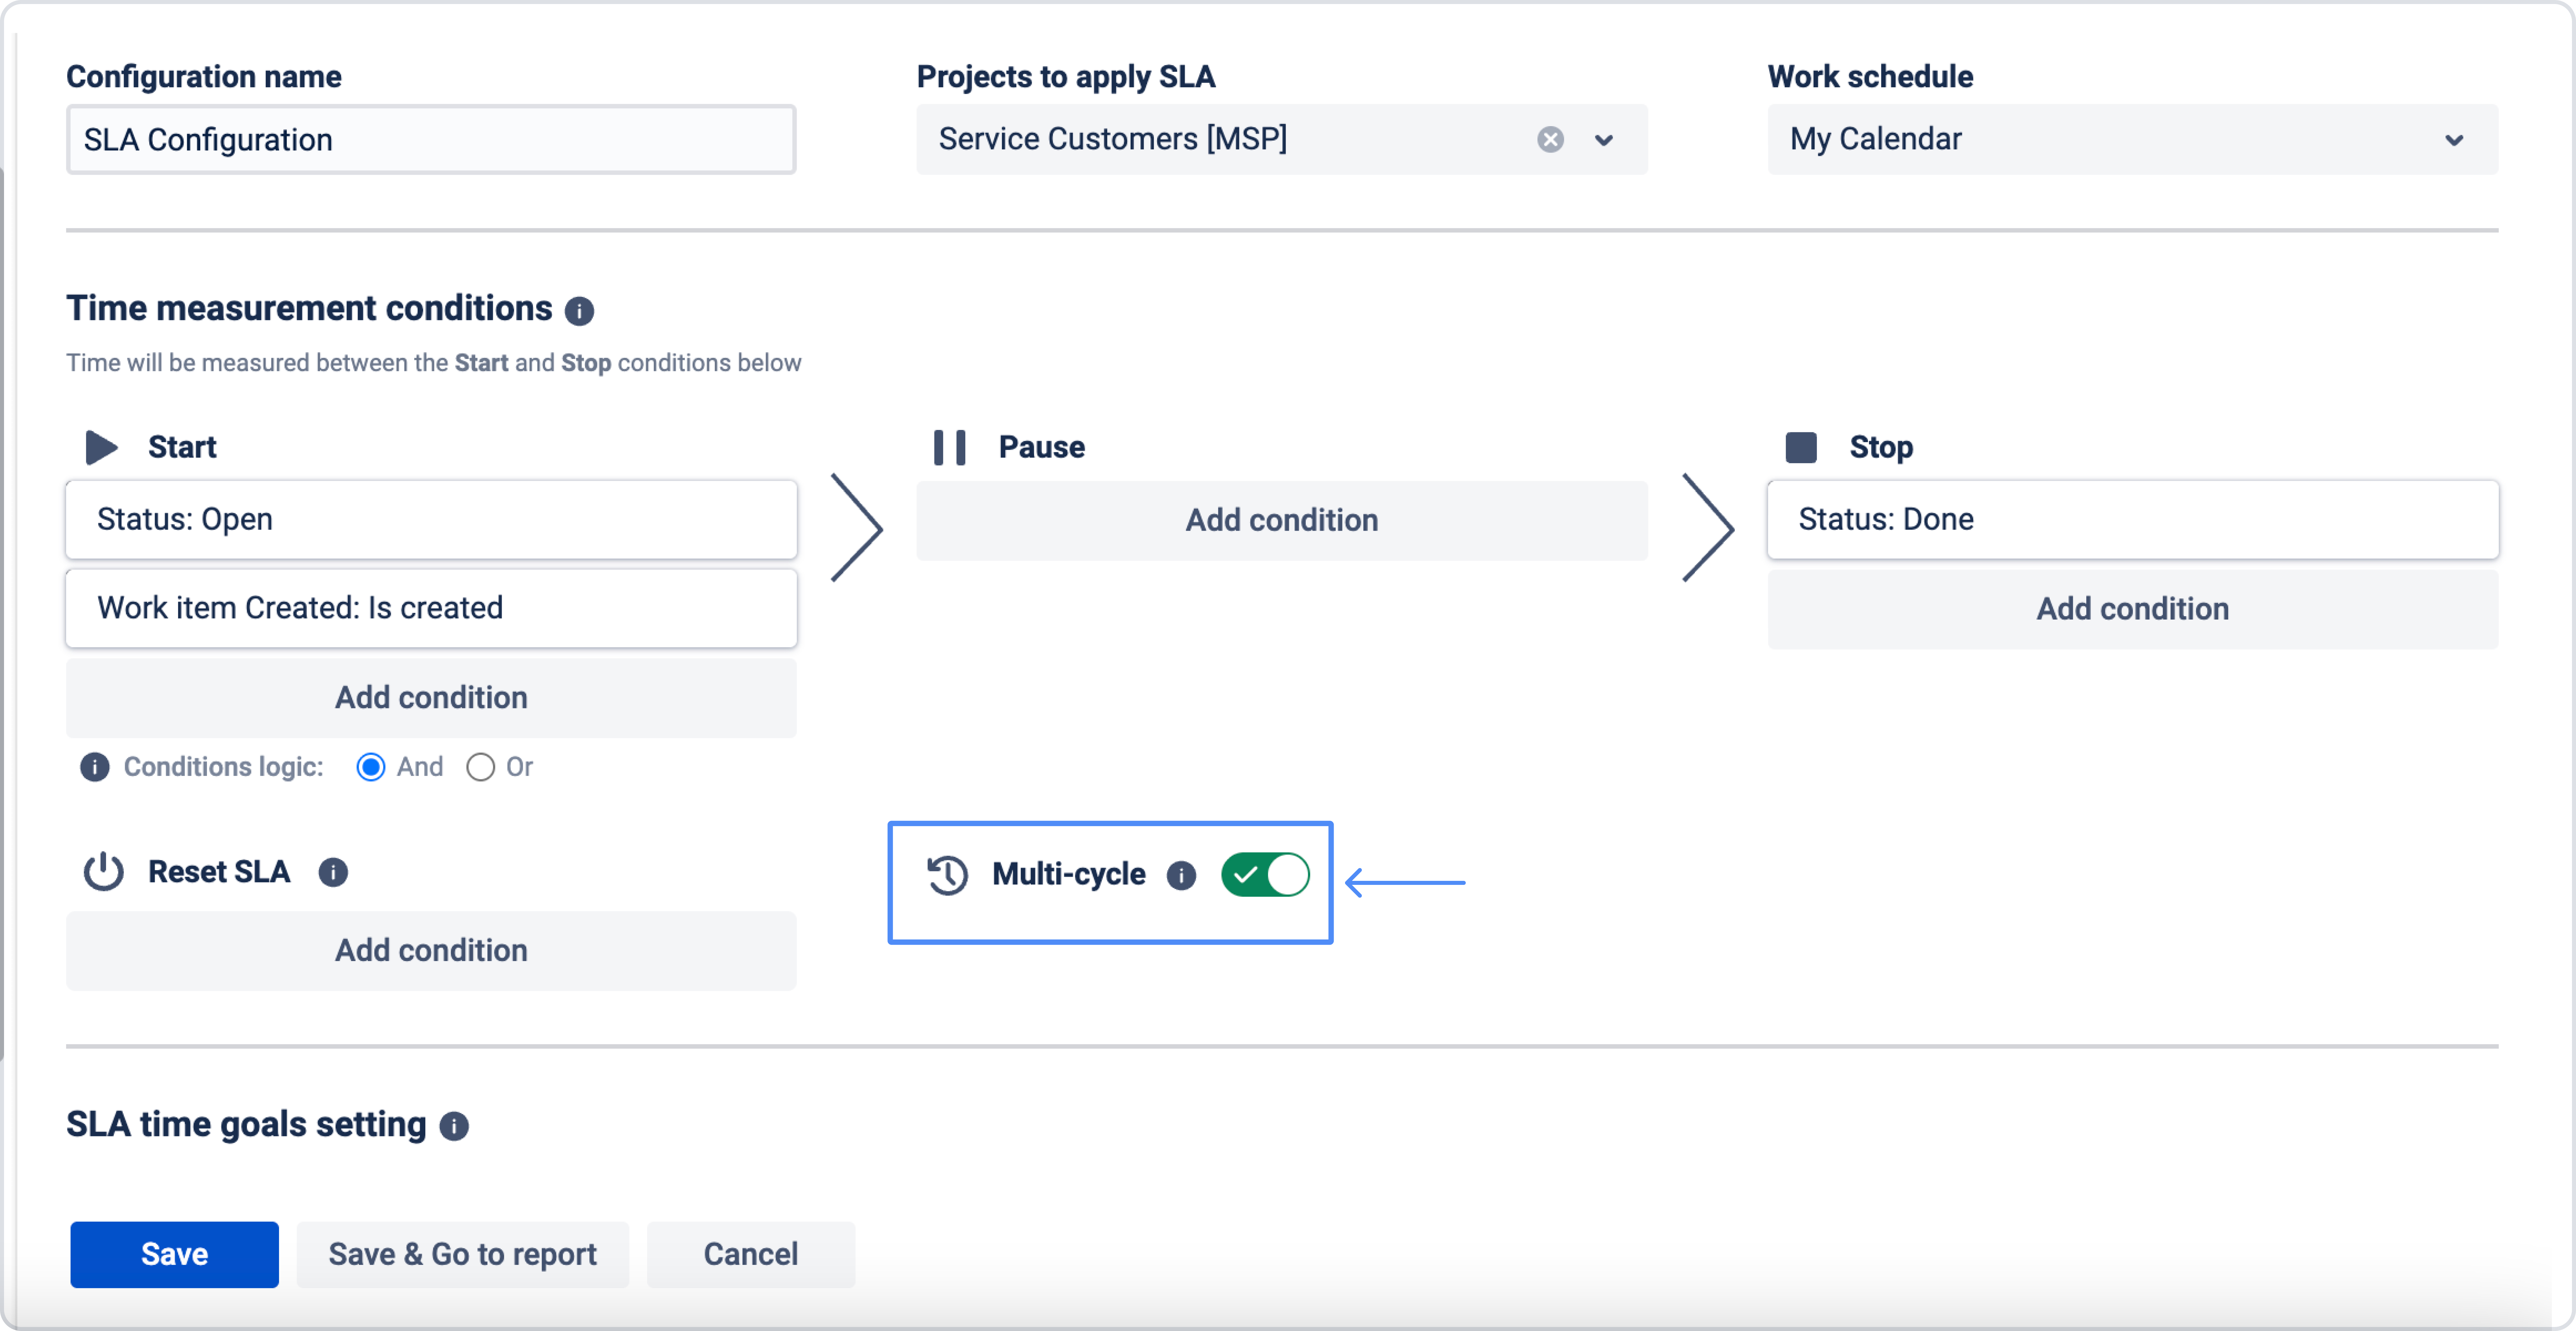Click info icon beside SLA time goals setting
The height and width of the screenshot is (1331, 2576).
tap(454, 1126)
